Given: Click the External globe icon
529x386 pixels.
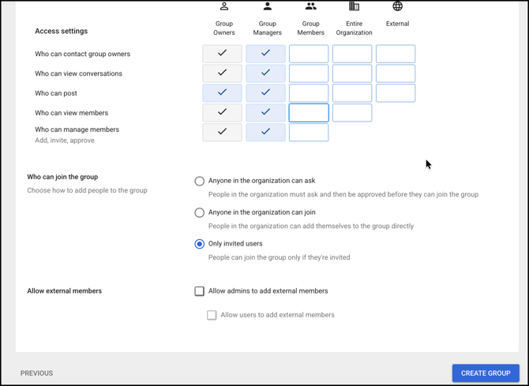Looking at the screenshot, I should click(397, 6).
